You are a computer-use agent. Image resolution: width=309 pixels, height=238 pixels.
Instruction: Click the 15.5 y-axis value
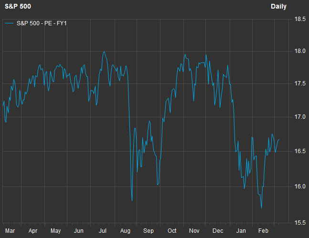300,223
